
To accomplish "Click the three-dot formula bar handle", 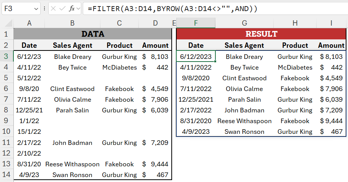I will pos(44,9).
